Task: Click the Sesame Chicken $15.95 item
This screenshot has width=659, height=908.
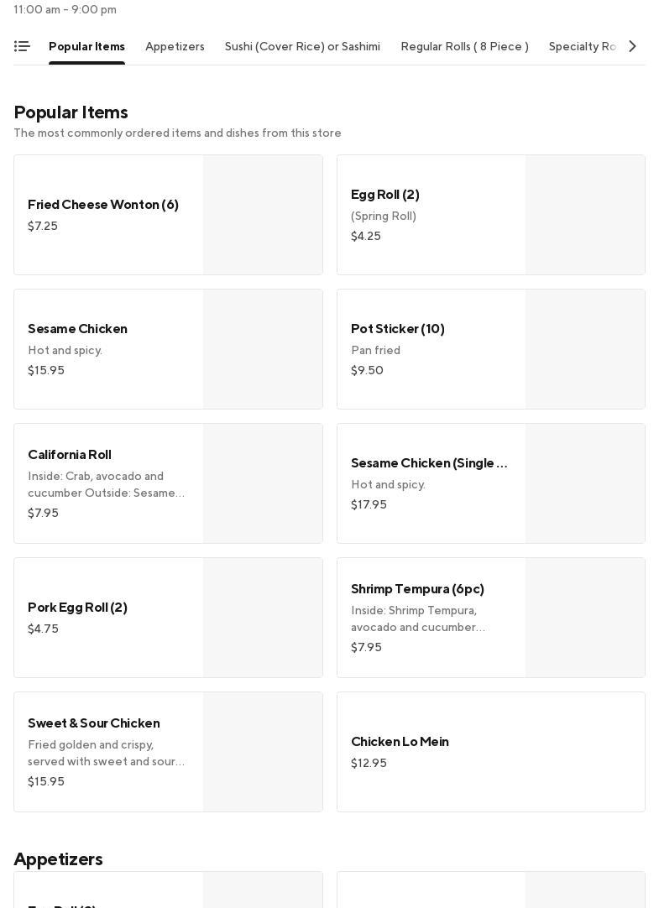Action: click(77, 329)
